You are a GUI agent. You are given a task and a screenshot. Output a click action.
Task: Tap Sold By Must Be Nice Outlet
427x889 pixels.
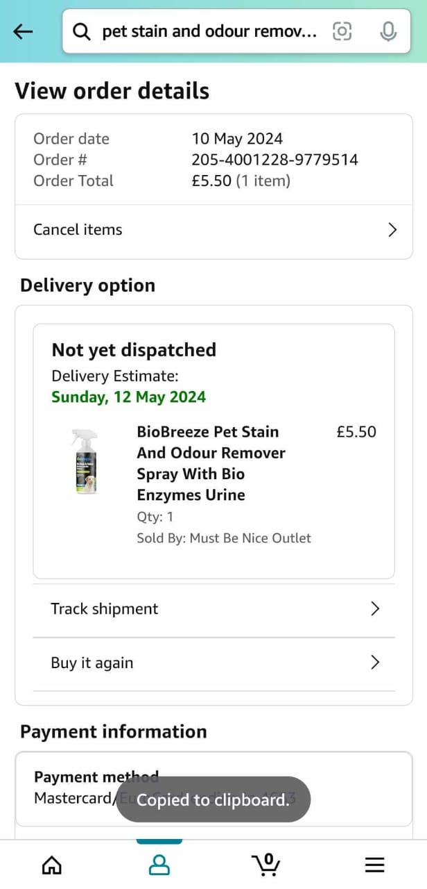224,538
